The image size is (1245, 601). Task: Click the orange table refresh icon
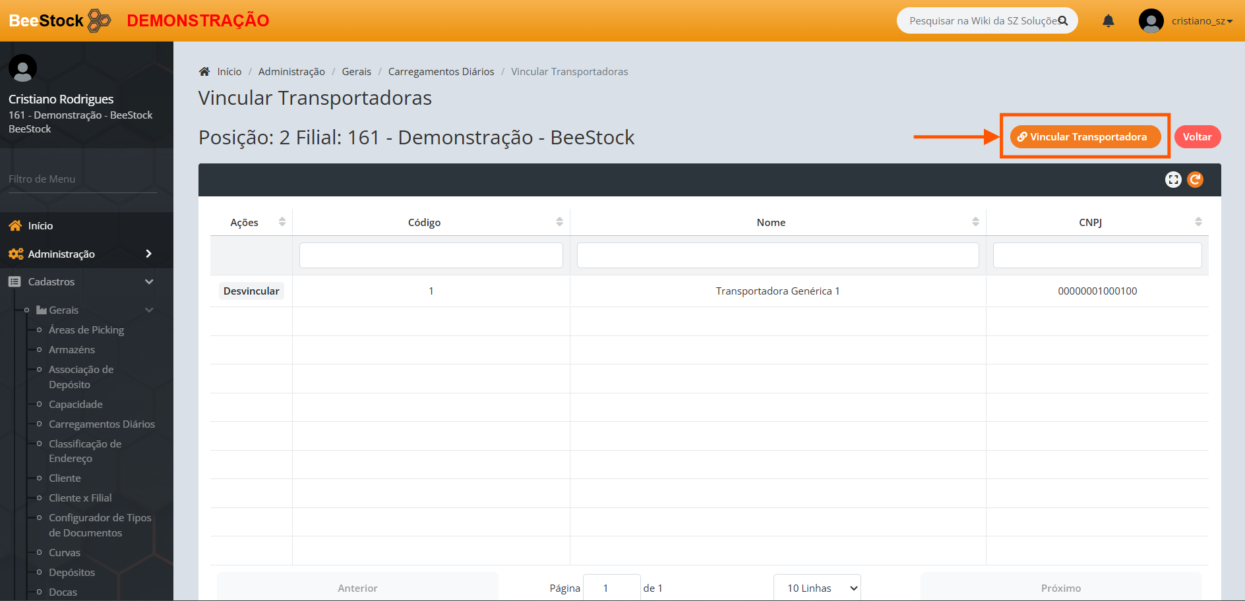point(1195,180)
